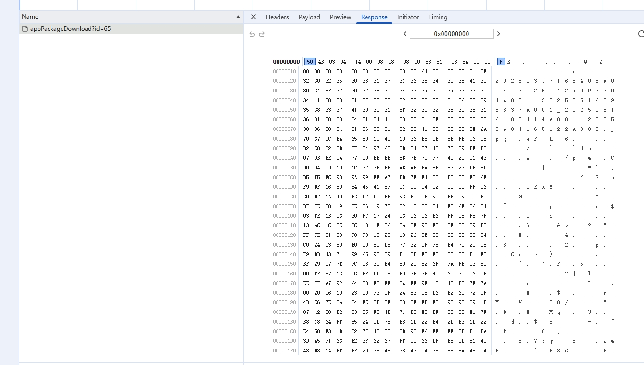The height and width of the screenshot is (365, 644).
Task: Click offset label 000000A0
Action: 285,158
